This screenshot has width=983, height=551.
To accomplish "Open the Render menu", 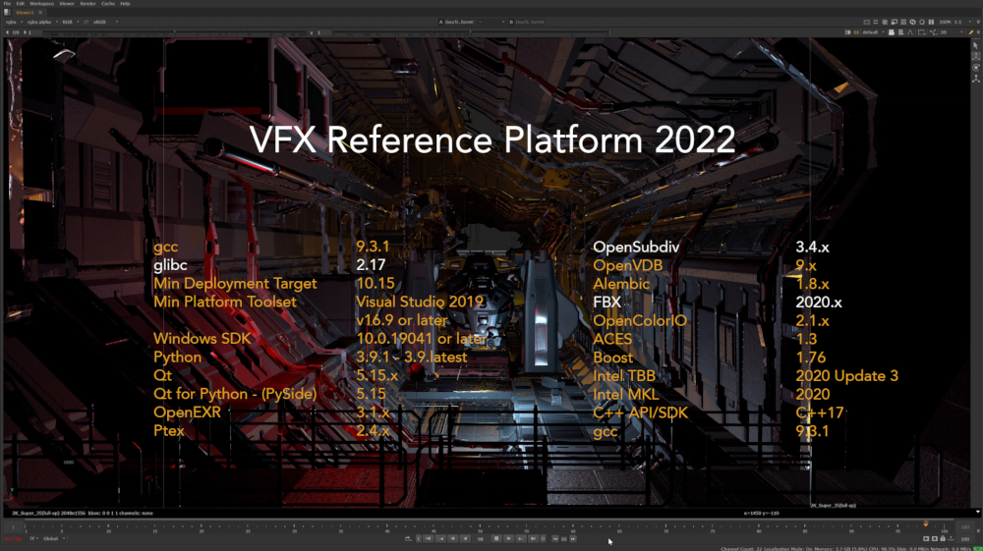I will pos(87,4).
